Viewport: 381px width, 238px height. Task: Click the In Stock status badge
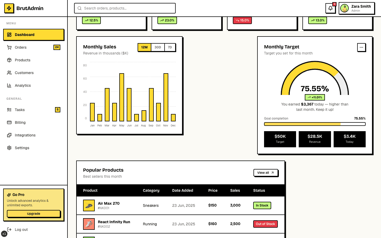[x=262, y=205]
